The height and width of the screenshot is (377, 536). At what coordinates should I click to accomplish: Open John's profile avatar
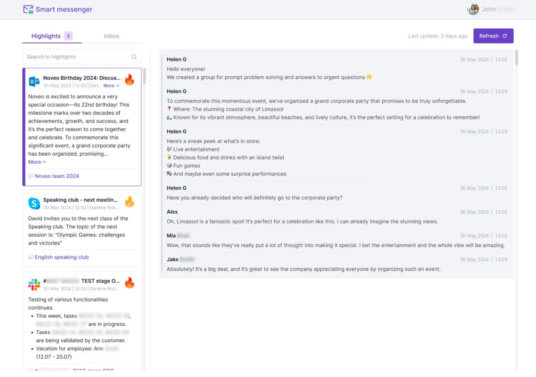pos(473,9)
